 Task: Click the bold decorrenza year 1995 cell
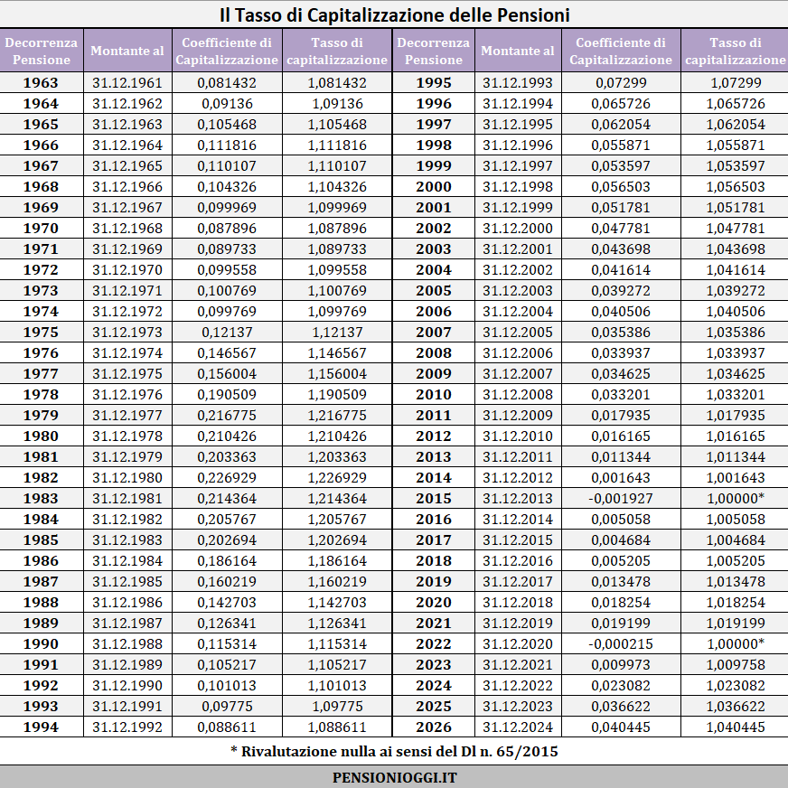pyautogui.click(x=434, y=83)
